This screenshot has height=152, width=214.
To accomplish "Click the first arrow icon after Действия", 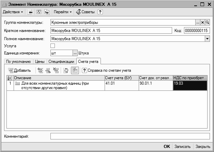I will click(30, 12).
